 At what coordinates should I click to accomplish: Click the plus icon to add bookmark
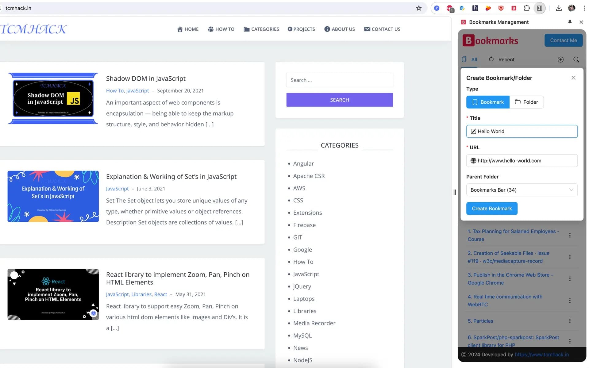pyautogui.click(x=560, y=59)
